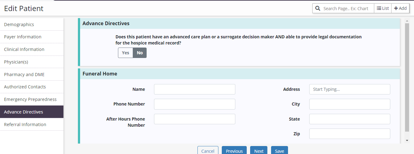Focus the Funeral Home Name field
The image size is (414, 154).
(x=194, y=89)
